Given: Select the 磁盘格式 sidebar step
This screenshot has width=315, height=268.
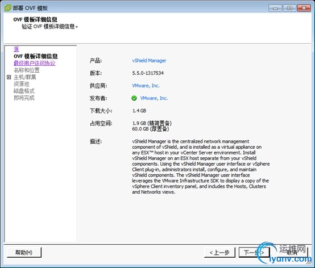Looking at the screenshot, I should coord(24,91).
